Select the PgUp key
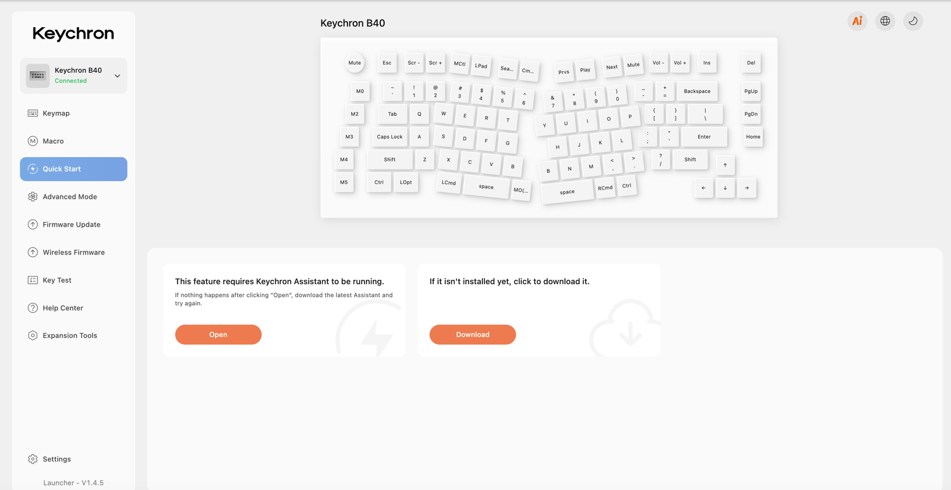951x490 pixels. pos(751,91)
